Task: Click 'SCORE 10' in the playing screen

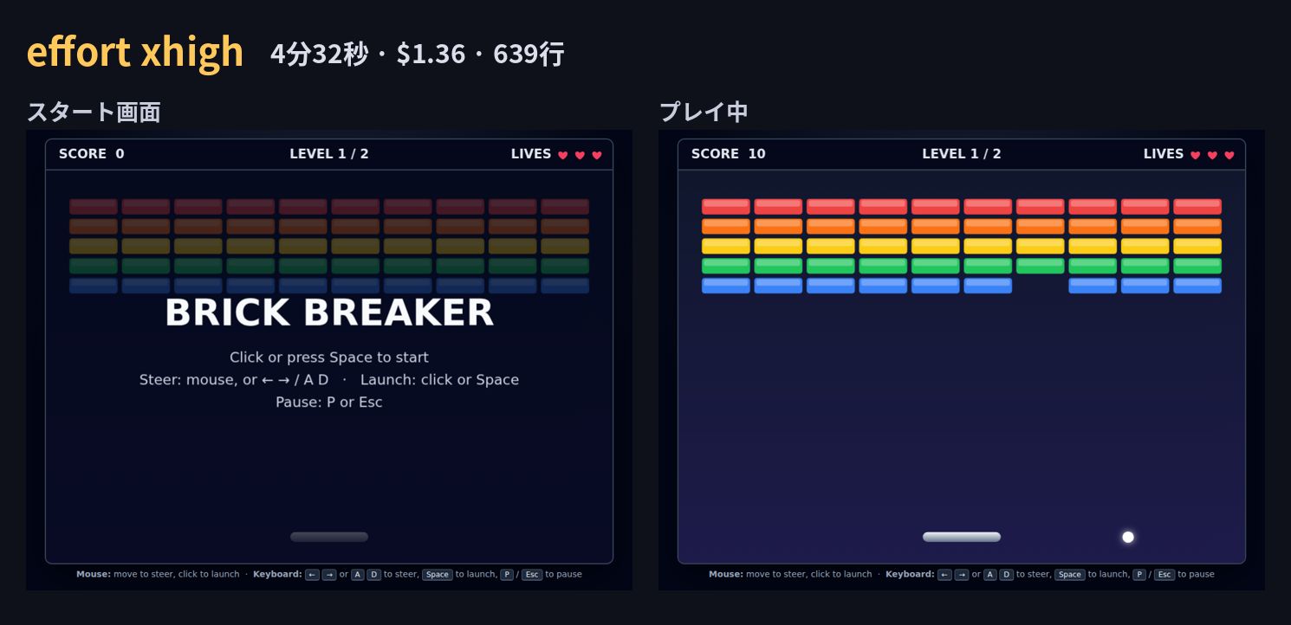Action: 729,154
